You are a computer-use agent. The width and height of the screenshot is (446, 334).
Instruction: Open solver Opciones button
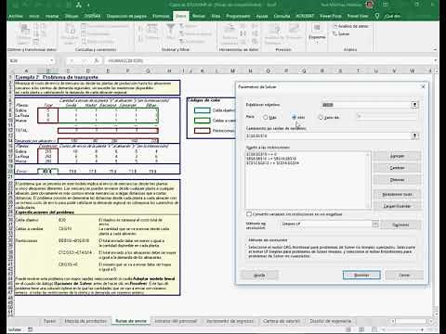tap(400, 225)
